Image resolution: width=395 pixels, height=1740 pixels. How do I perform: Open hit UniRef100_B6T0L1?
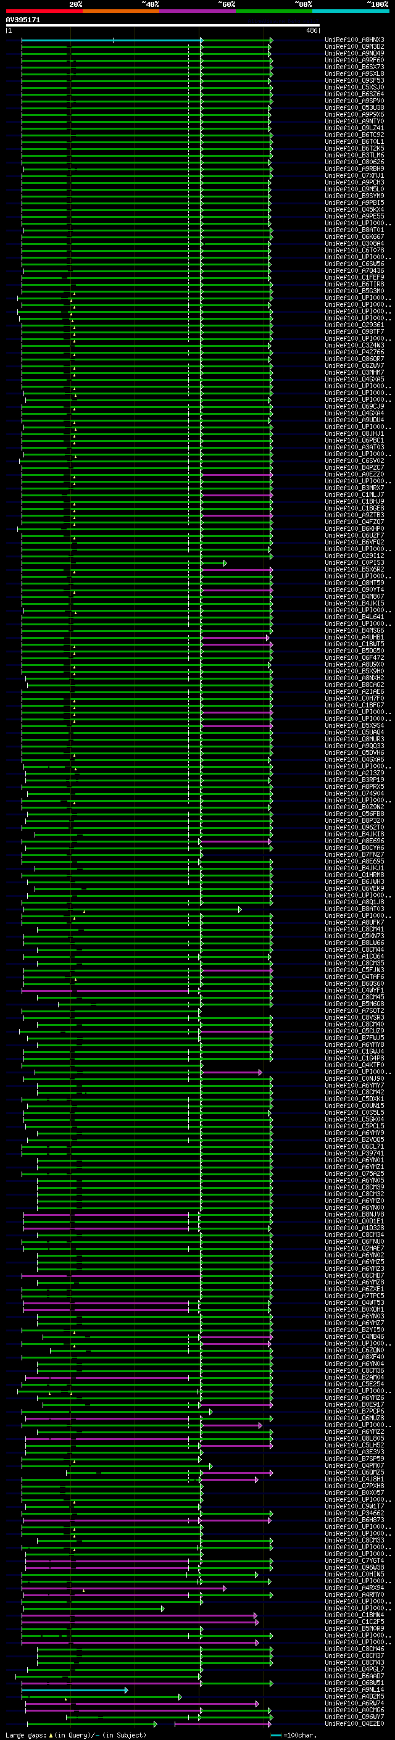[354, 142]
